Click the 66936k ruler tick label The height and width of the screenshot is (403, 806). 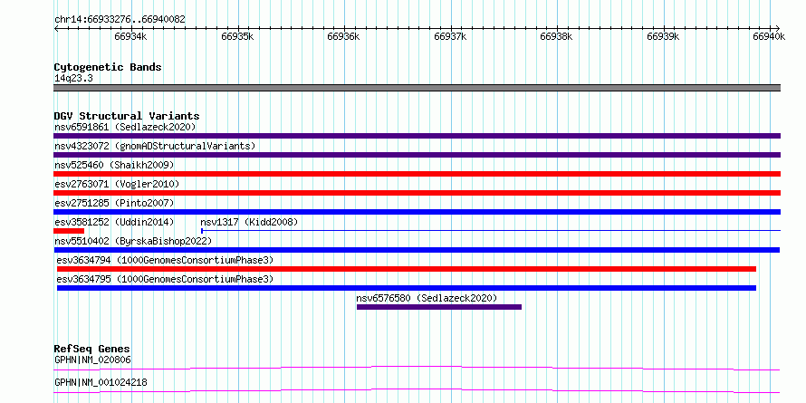(x=343, y=36)
